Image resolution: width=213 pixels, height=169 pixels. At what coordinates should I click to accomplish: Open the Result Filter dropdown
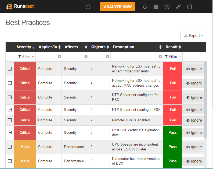point(173,57)
